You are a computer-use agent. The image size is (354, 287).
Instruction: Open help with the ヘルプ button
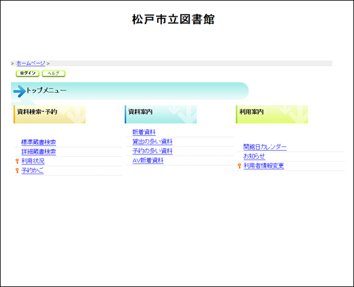tap(54, 74)
